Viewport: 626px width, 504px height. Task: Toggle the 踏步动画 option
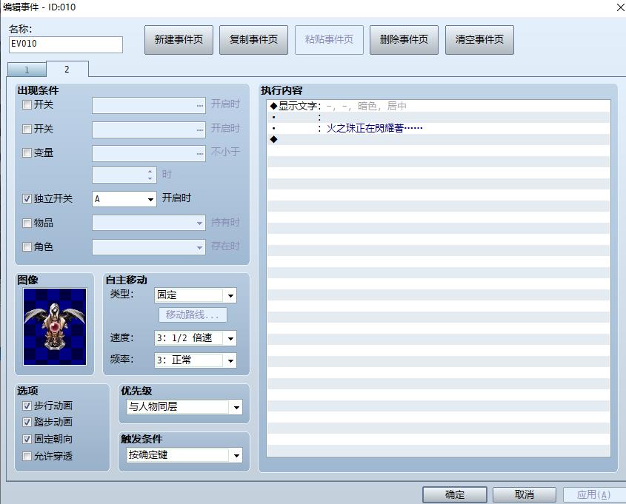pos(27,423)
